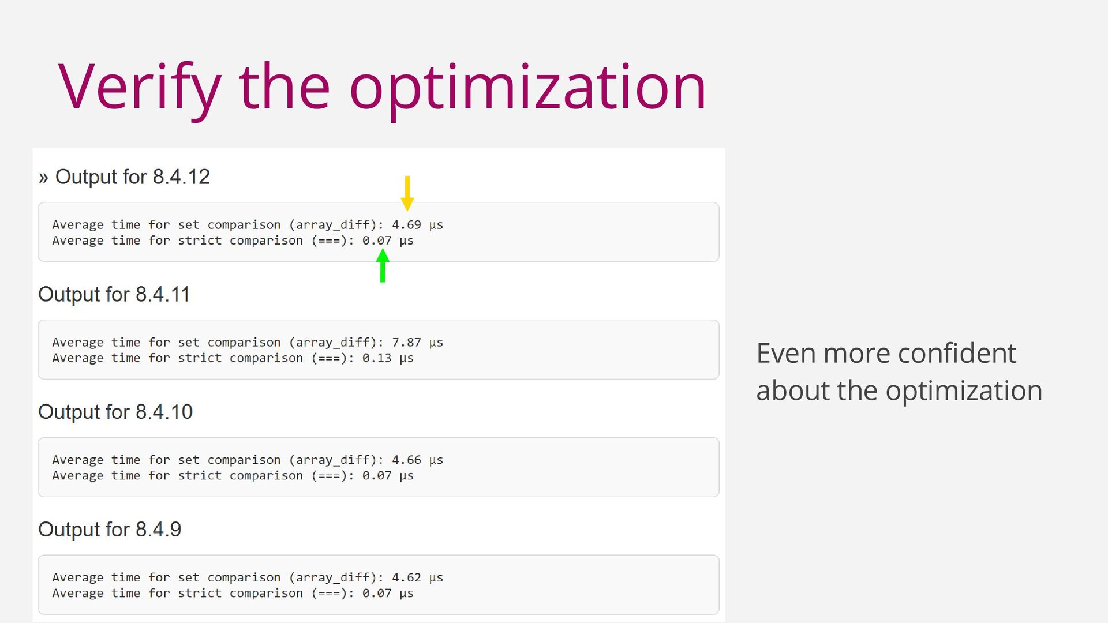Viewport: 1108px width, 623px height.
Task: Click the 'about the optimization' caption line
Action: [899, 391]
